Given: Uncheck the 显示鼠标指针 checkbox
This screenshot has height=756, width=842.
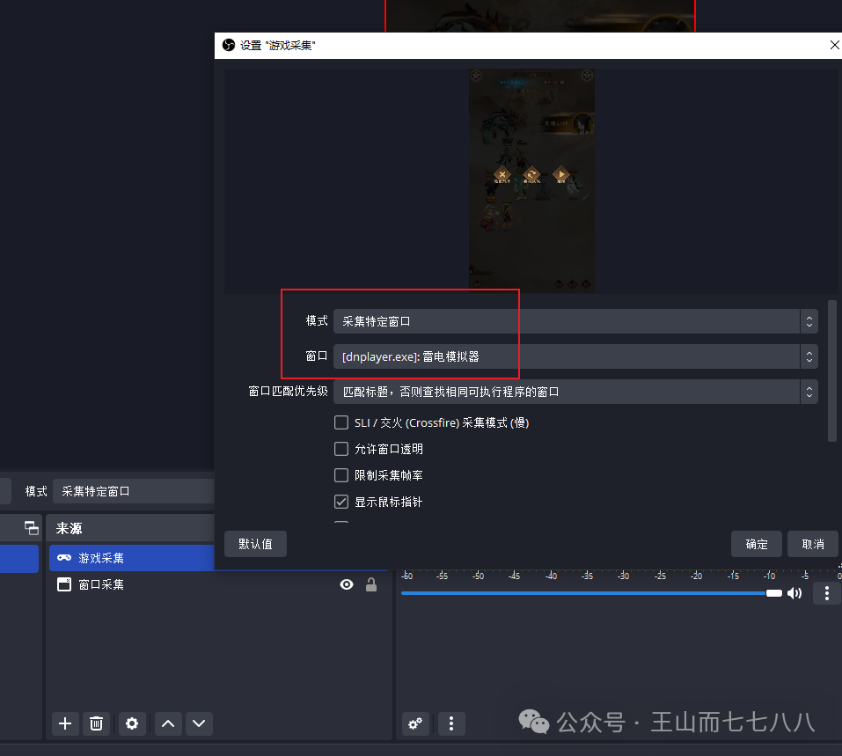Looking at the screenshot, I should pos(341,502).
